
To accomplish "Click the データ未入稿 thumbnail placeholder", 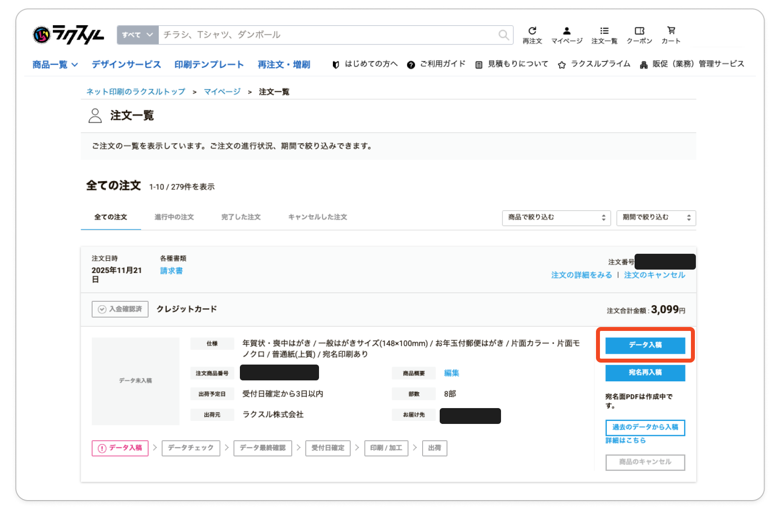I will point(136,381).
